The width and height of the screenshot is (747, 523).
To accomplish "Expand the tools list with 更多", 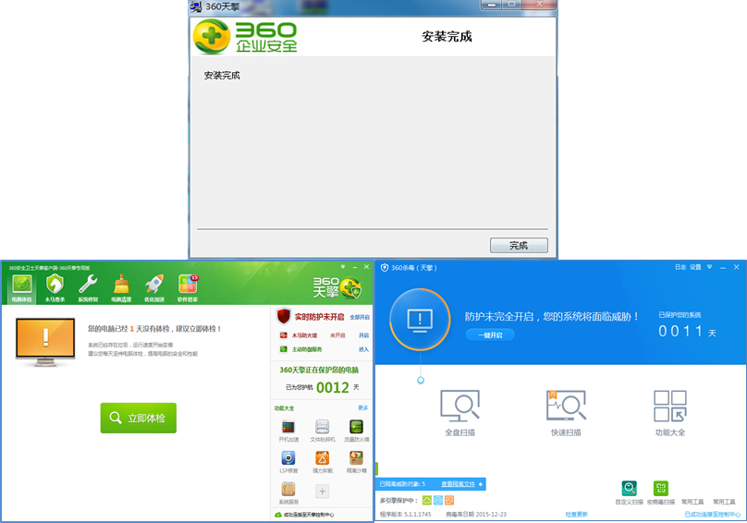I will point(363,407).
